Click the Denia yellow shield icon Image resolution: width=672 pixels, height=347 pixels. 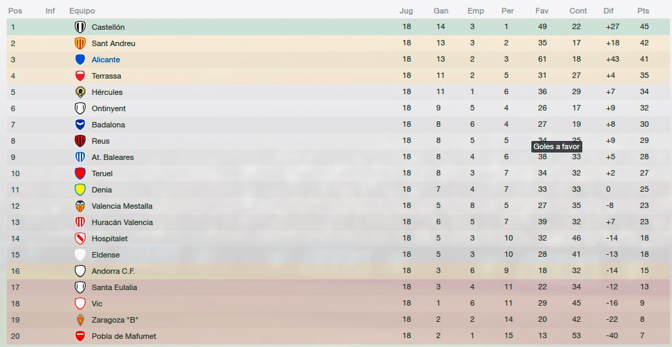[80, 190]
